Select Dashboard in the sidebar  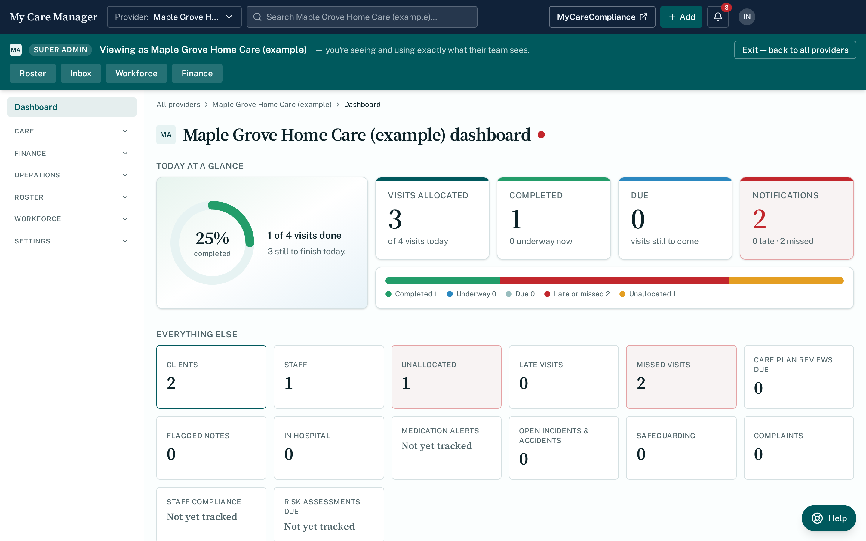(x=72, y=107)
